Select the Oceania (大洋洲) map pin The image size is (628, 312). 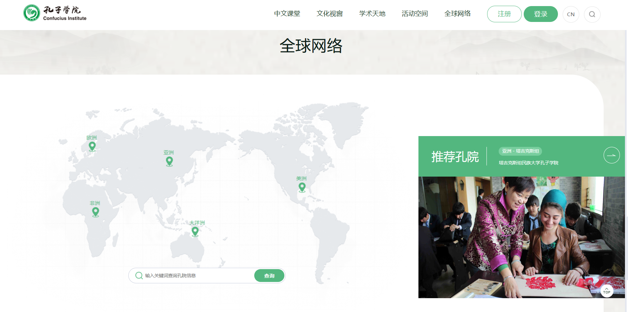pos(195,231)
